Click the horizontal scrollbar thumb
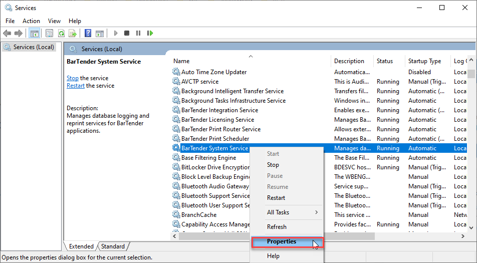477x263 pixels. point(277,236)
